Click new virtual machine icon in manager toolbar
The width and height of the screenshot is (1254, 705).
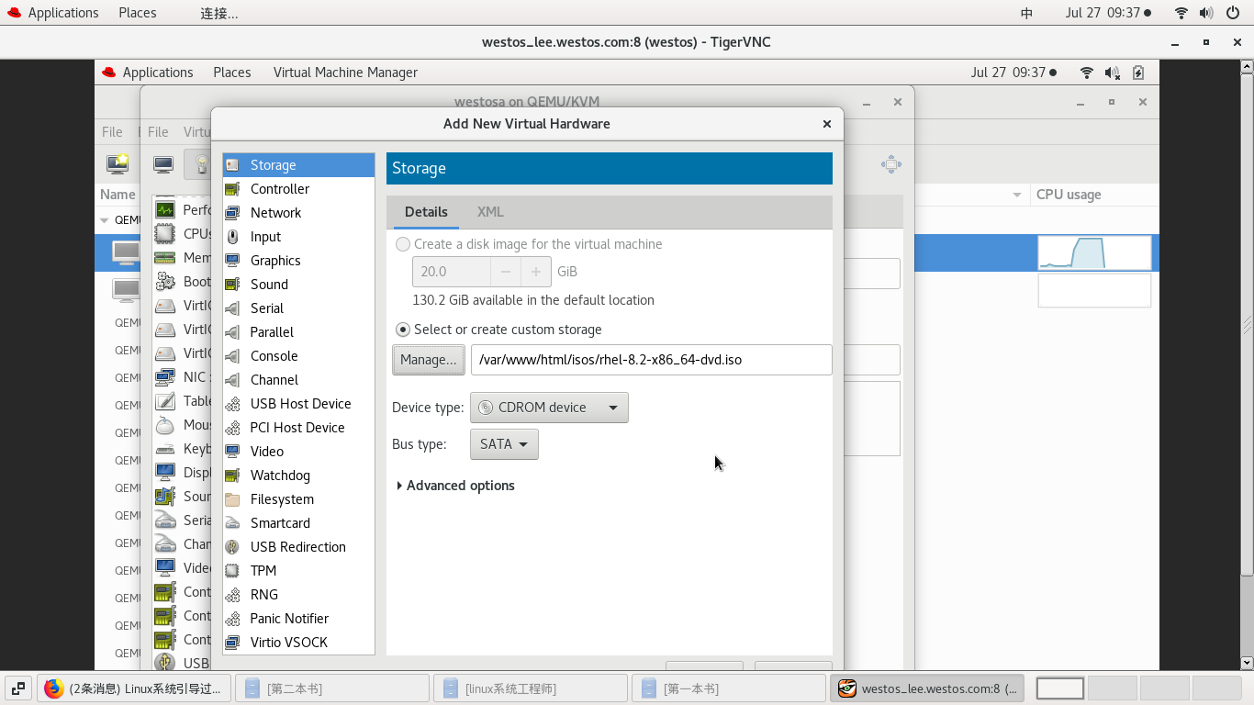(118, 164)
